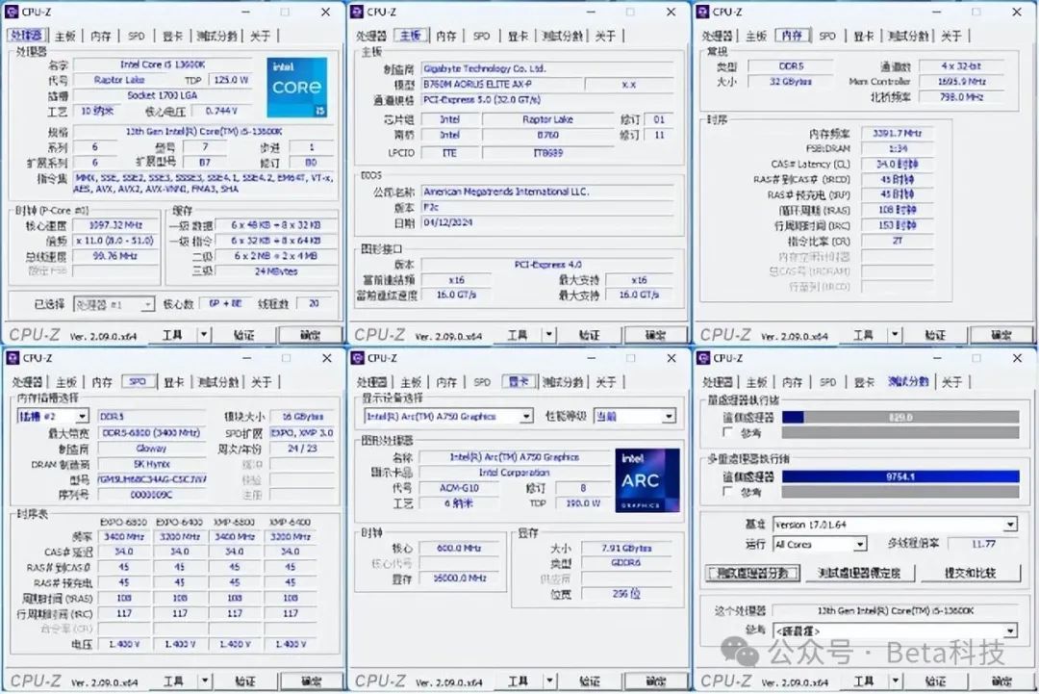Click 工具 button in the Memory window
The image size is (1039, 694).
click(863, 335)
